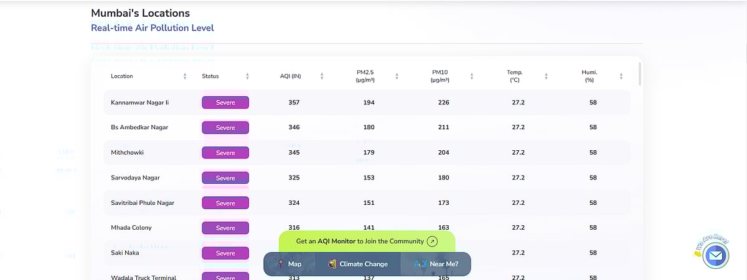Click the table's vertical scrollbar
Image resolution: width=747 pixels, height=280 pixels.
[x=639, y=75]
